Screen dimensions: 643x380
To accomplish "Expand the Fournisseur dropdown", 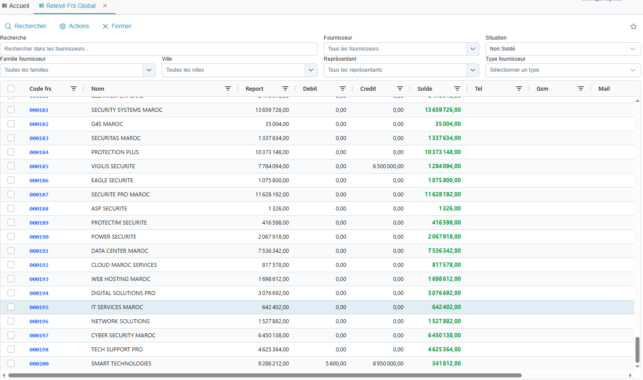I will coord(473,49).
